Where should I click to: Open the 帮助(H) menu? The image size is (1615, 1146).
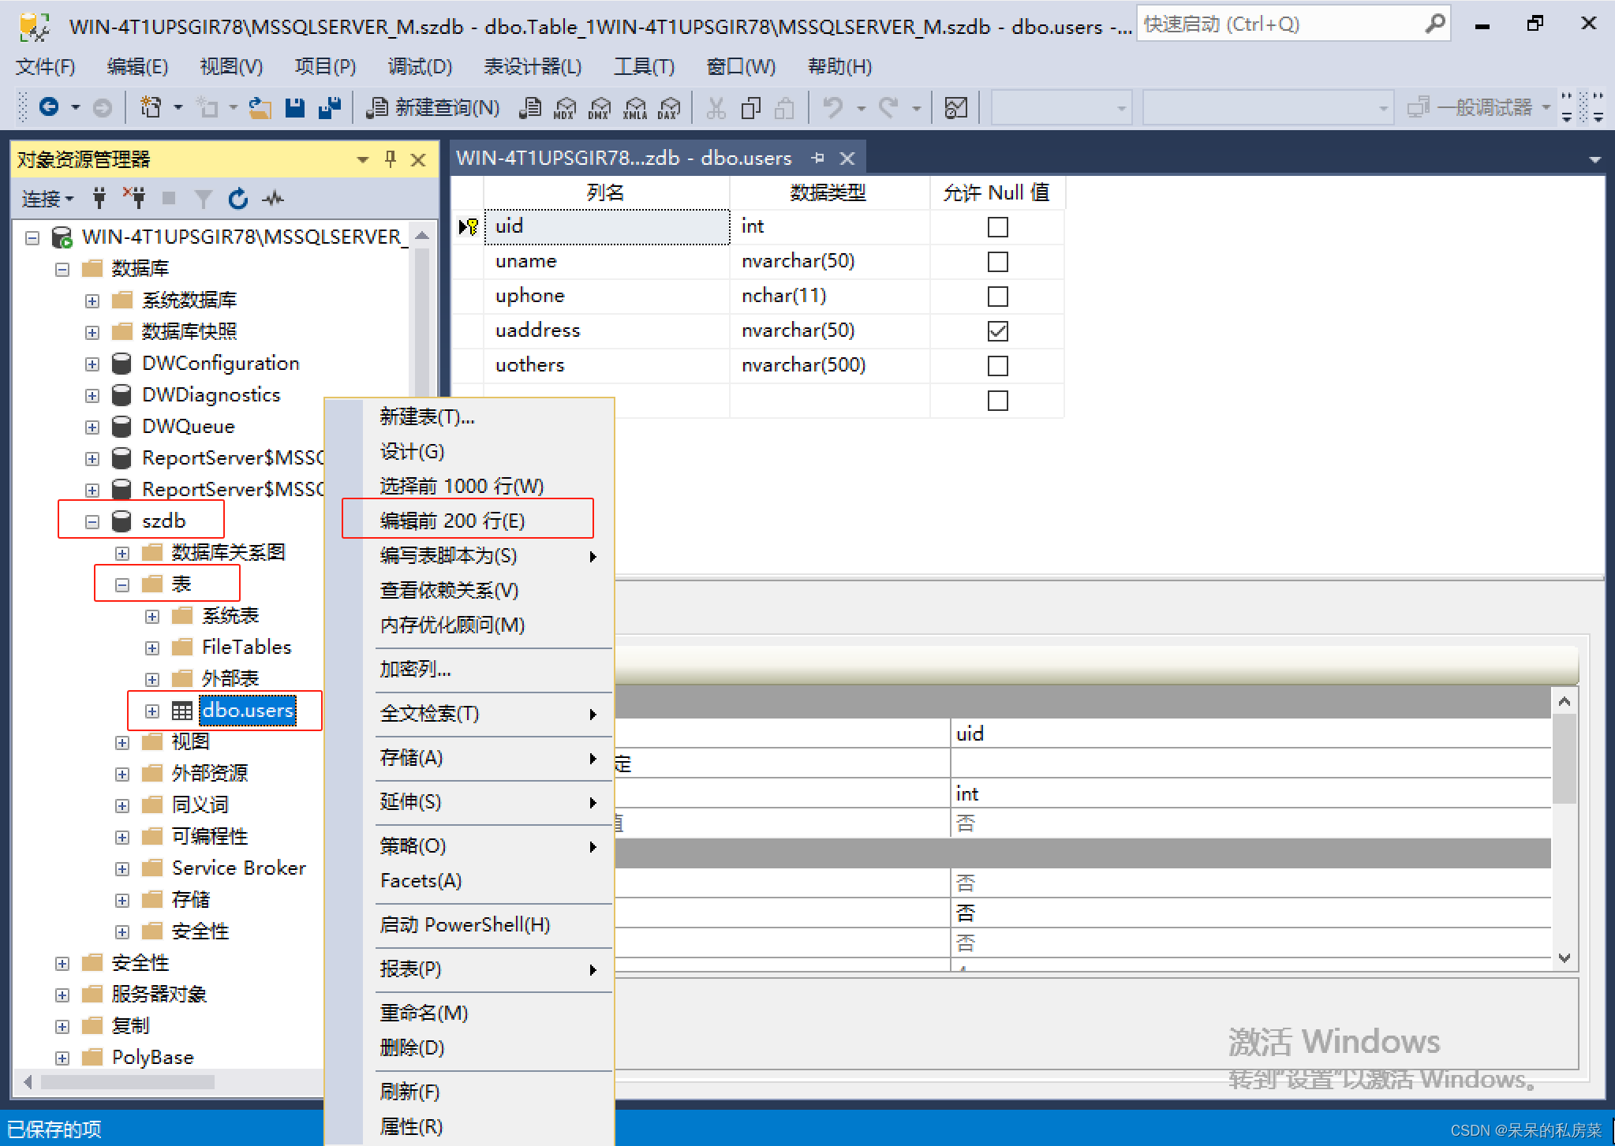[840, 66]
